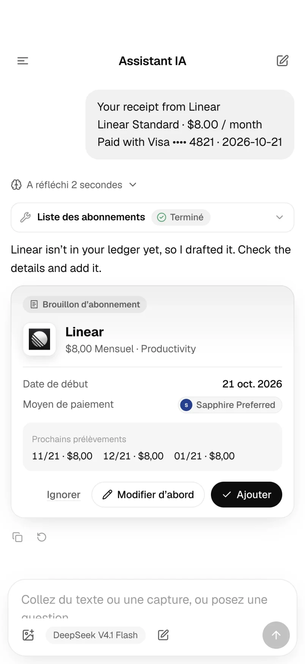Click the Ignorer link
Viewport: 305px width, 664px height.
[x=64, y=495]
